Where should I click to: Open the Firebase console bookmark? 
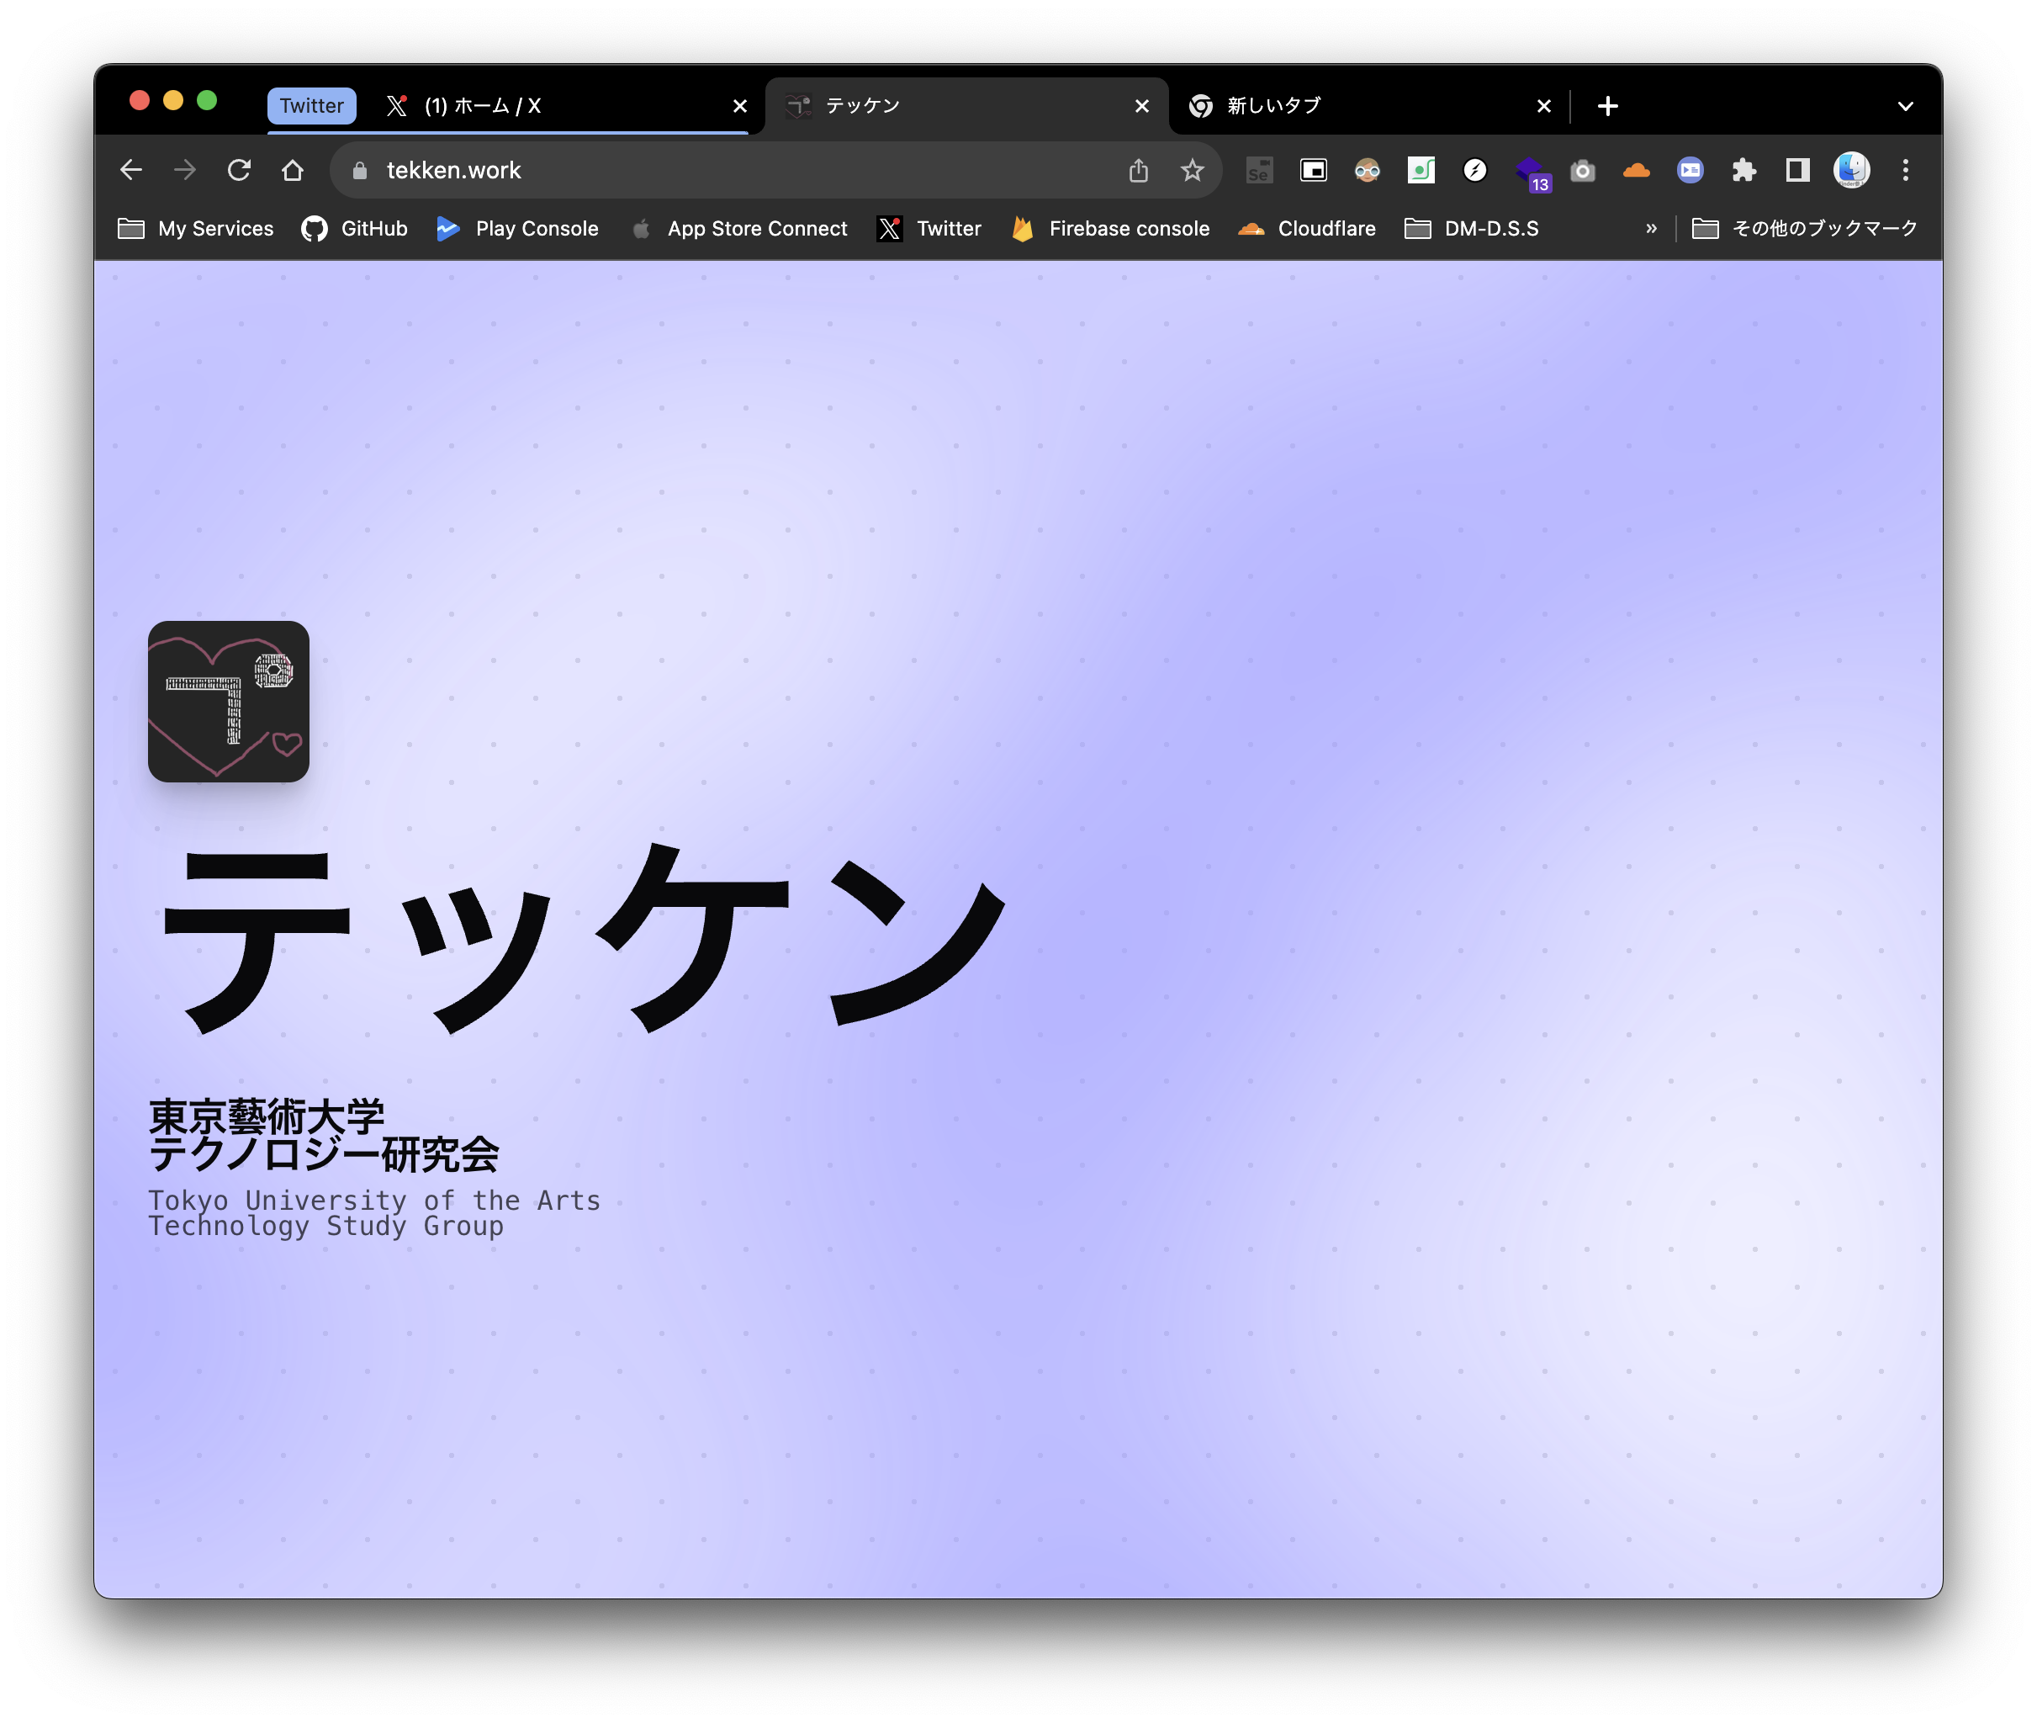click(1110, 229)
